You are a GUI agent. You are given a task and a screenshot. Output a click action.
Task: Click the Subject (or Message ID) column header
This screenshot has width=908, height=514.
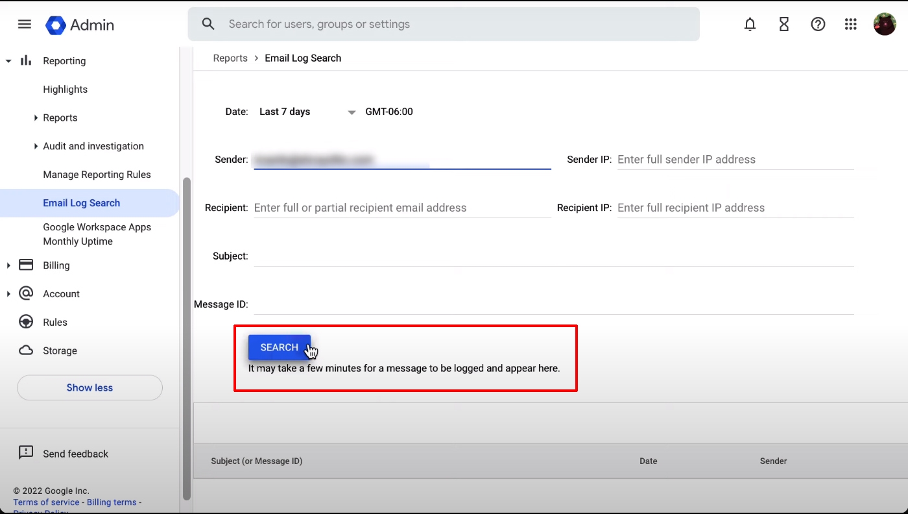257,461
